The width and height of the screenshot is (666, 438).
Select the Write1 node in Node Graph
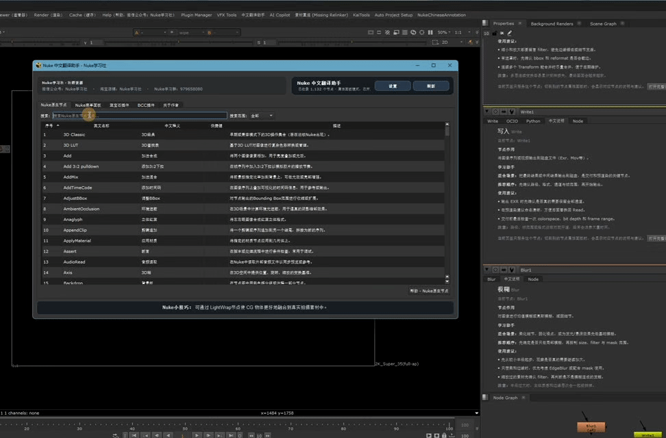pos(647,435)
